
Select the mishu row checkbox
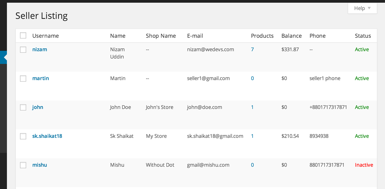point(23,165)
